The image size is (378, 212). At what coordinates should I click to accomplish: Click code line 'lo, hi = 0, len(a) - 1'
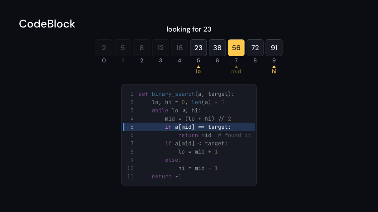coord(189,102)
